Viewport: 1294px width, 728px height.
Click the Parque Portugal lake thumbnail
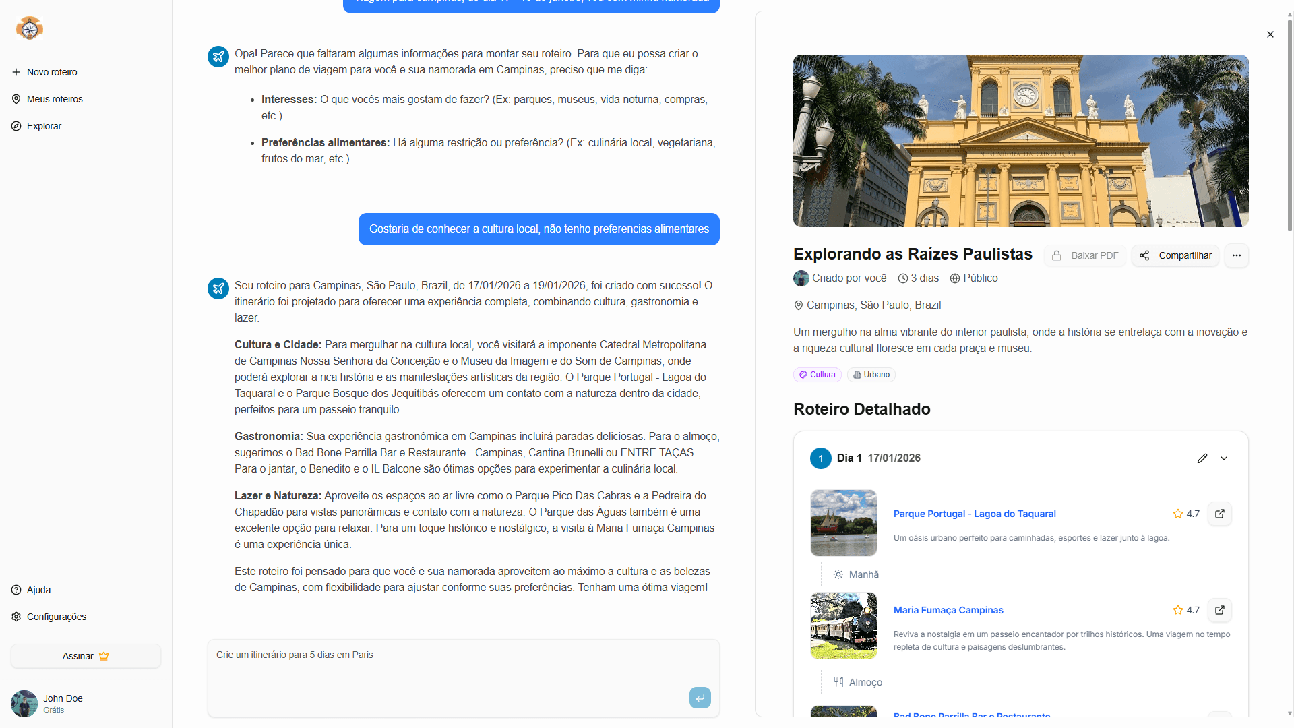tap(844, 523)
